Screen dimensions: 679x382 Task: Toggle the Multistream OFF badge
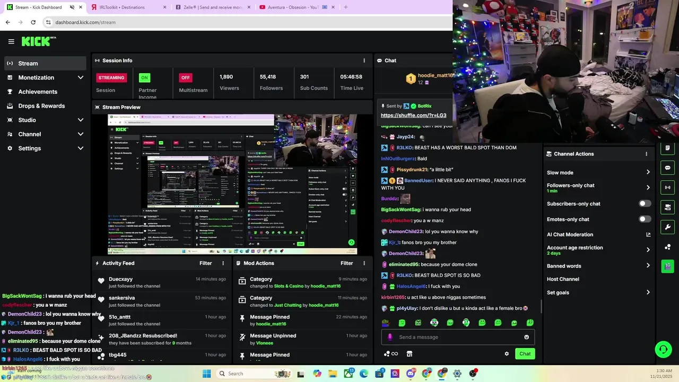coord(185,77)
